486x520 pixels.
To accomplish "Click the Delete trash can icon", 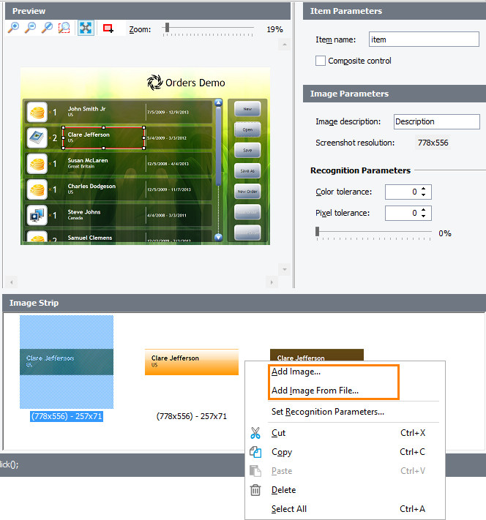I will [x=255, y=490].
